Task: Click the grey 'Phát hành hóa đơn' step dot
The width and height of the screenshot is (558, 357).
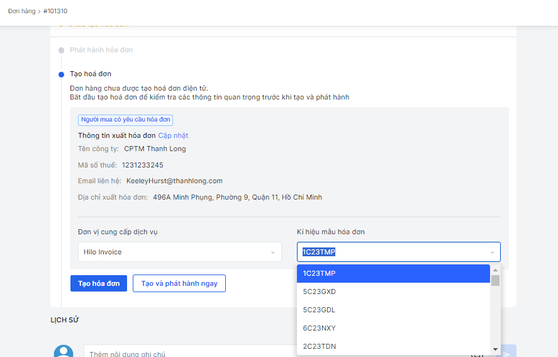Action: click(x=61, y=50)
